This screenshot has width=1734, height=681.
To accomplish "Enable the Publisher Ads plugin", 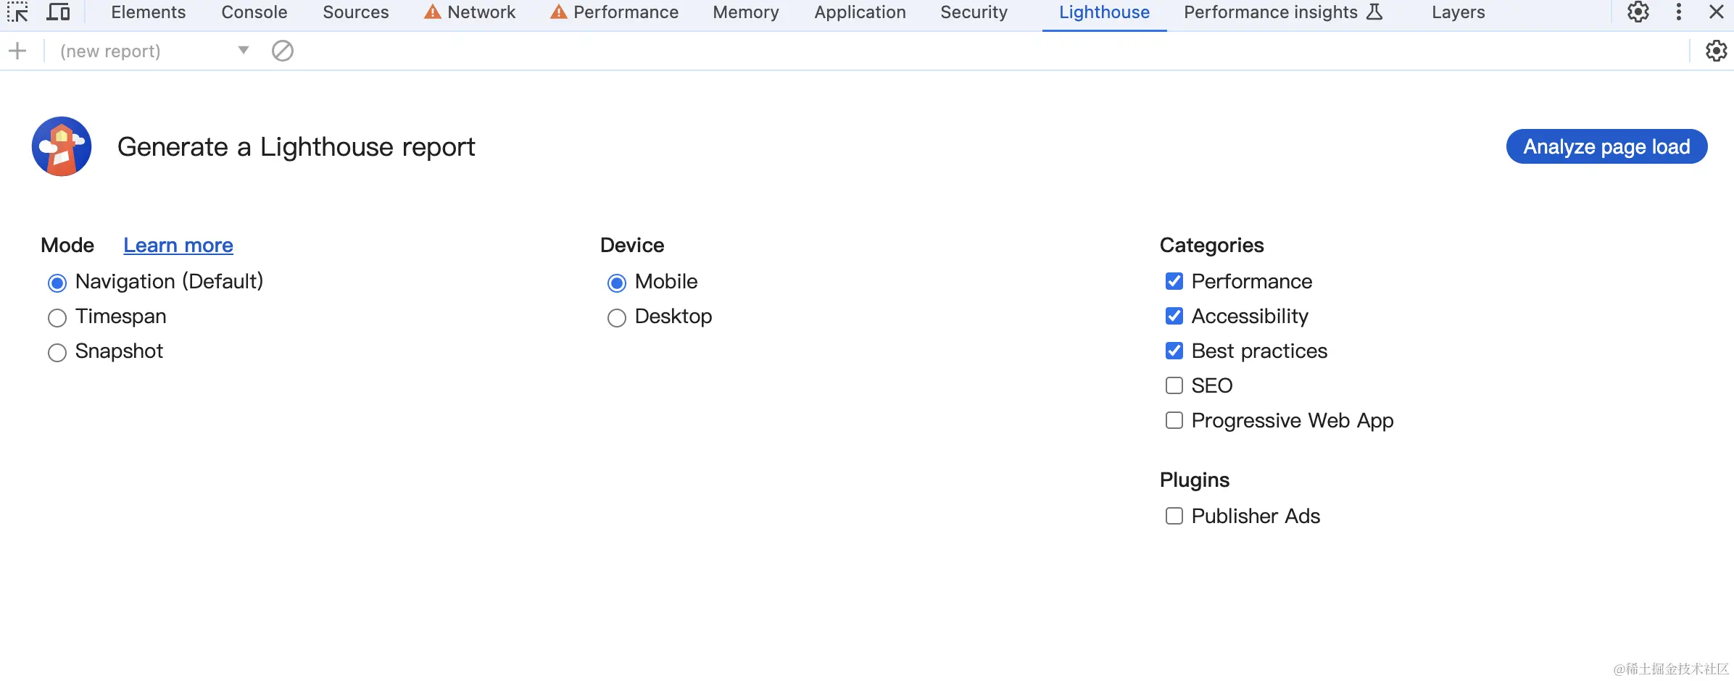I will tap(1174, 516).
